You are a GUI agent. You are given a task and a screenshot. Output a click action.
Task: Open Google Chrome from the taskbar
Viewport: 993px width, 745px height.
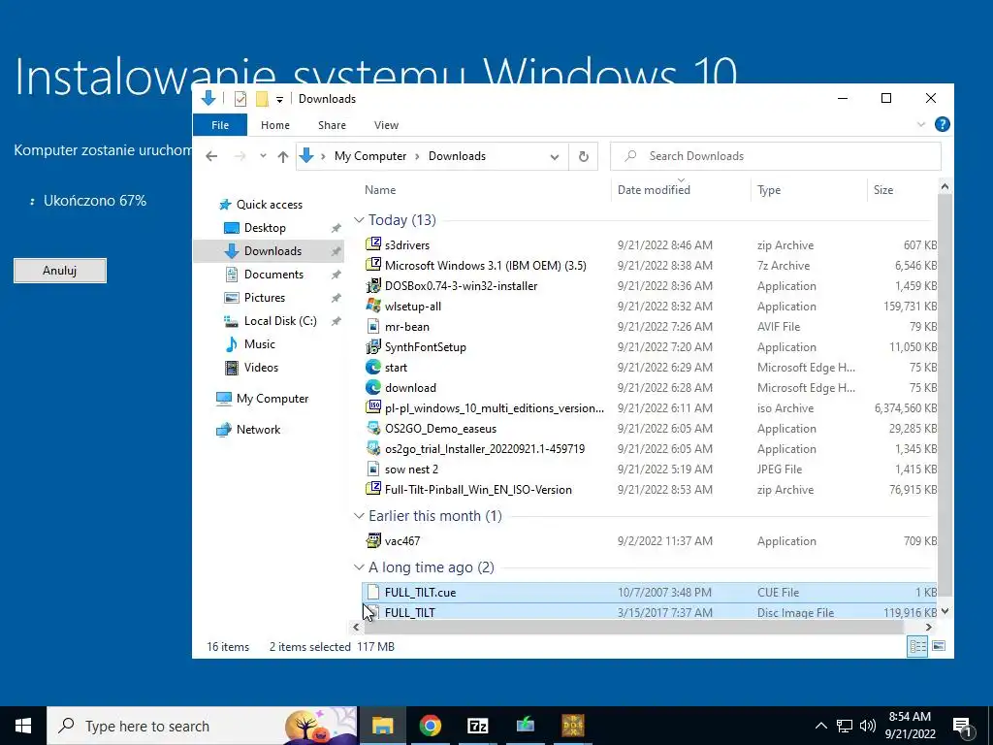430,726
